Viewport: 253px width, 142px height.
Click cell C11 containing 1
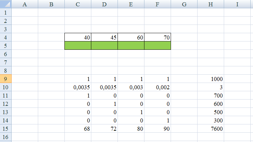click(78, 96)
